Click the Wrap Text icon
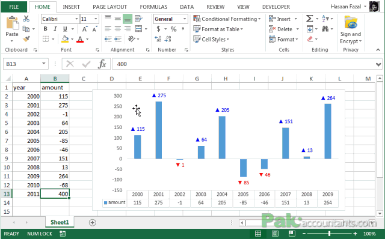 point(139,19)
